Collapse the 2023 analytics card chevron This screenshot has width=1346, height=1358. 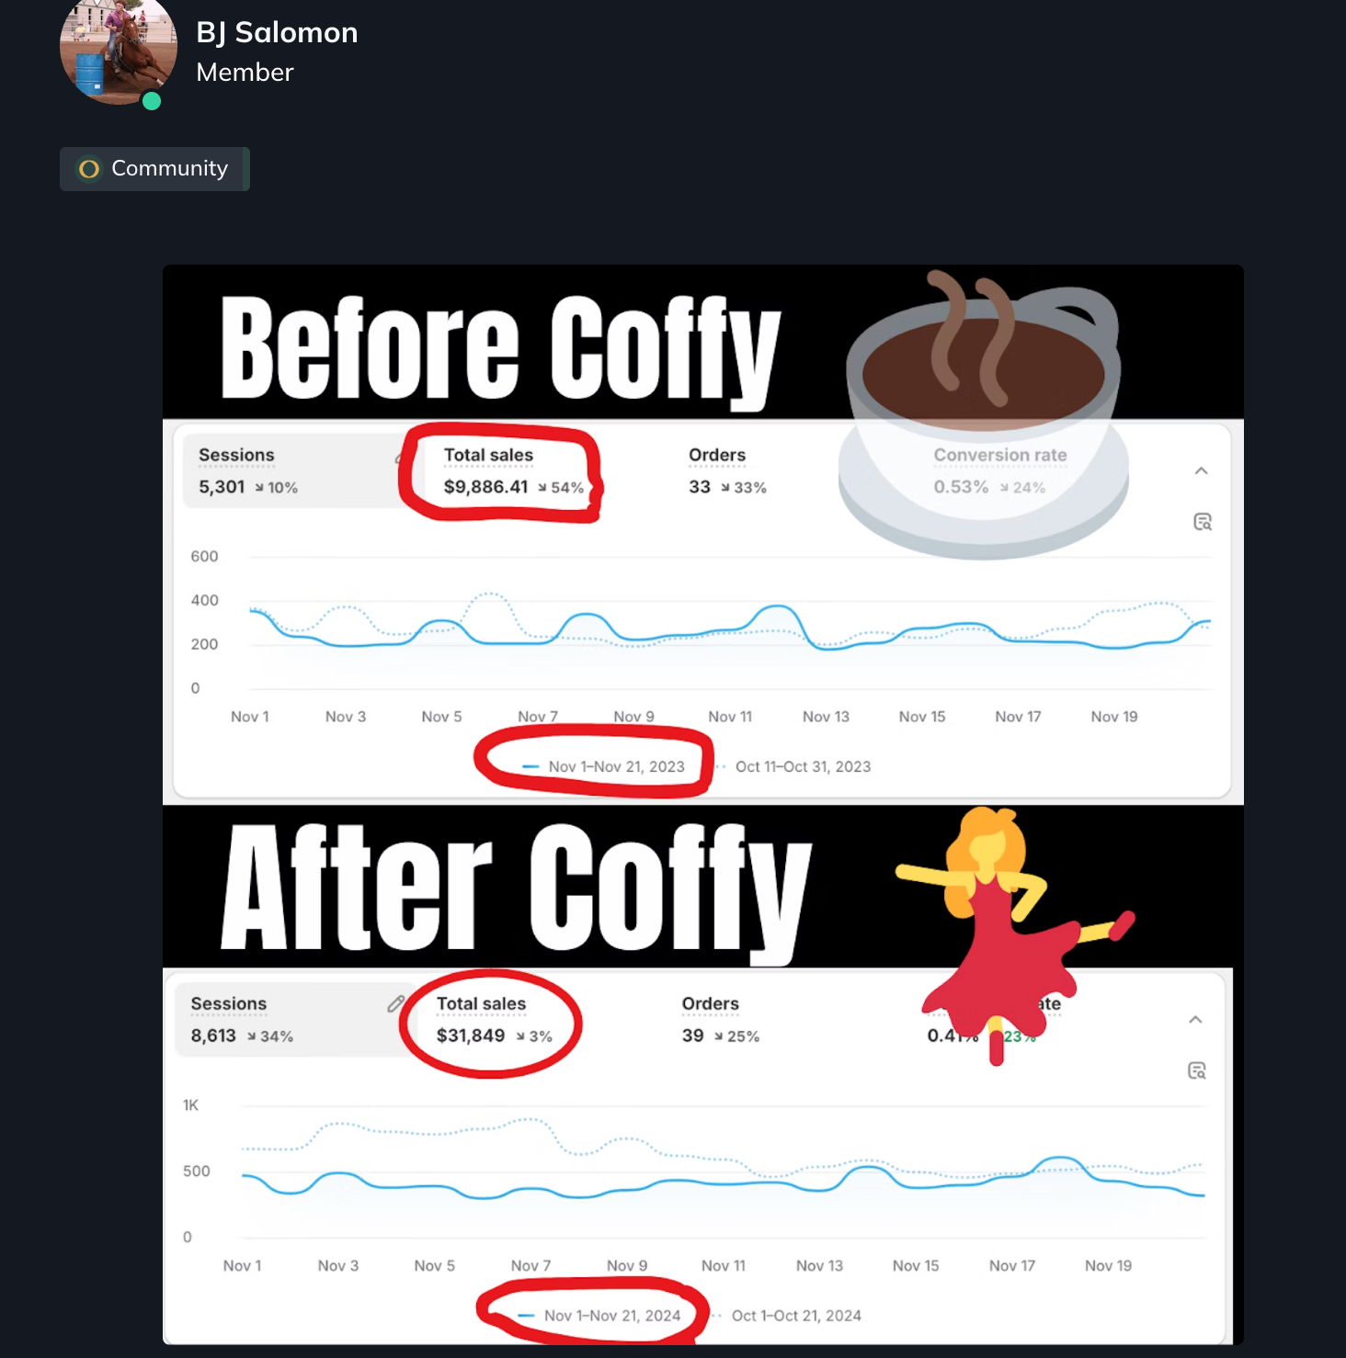coord(1201,470)
